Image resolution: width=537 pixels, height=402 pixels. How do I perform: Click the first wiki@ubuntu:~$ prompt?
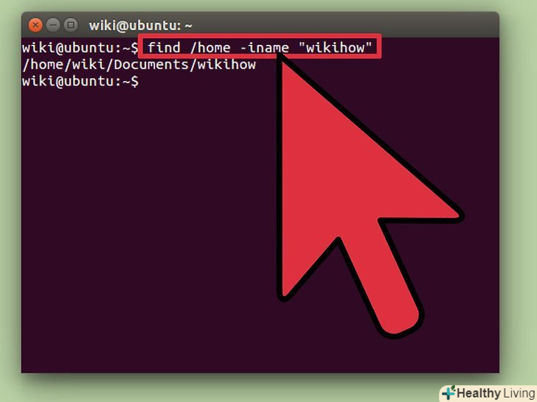(x=80, y=48)
